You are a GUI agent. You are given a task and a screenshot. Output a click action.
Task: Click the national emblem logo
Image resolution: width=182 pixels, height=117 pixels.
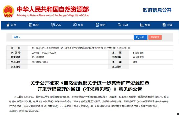point(8,11)
